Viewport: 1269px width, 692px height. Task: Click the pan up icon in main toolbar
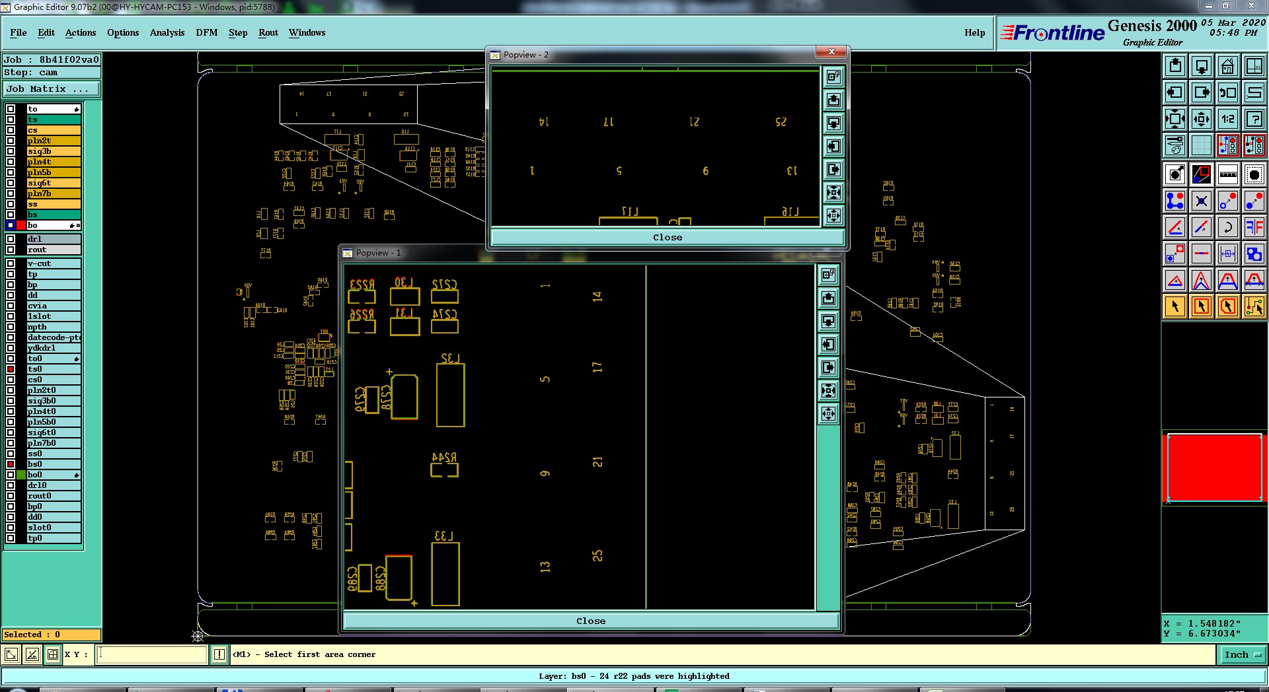point(1175,66)
